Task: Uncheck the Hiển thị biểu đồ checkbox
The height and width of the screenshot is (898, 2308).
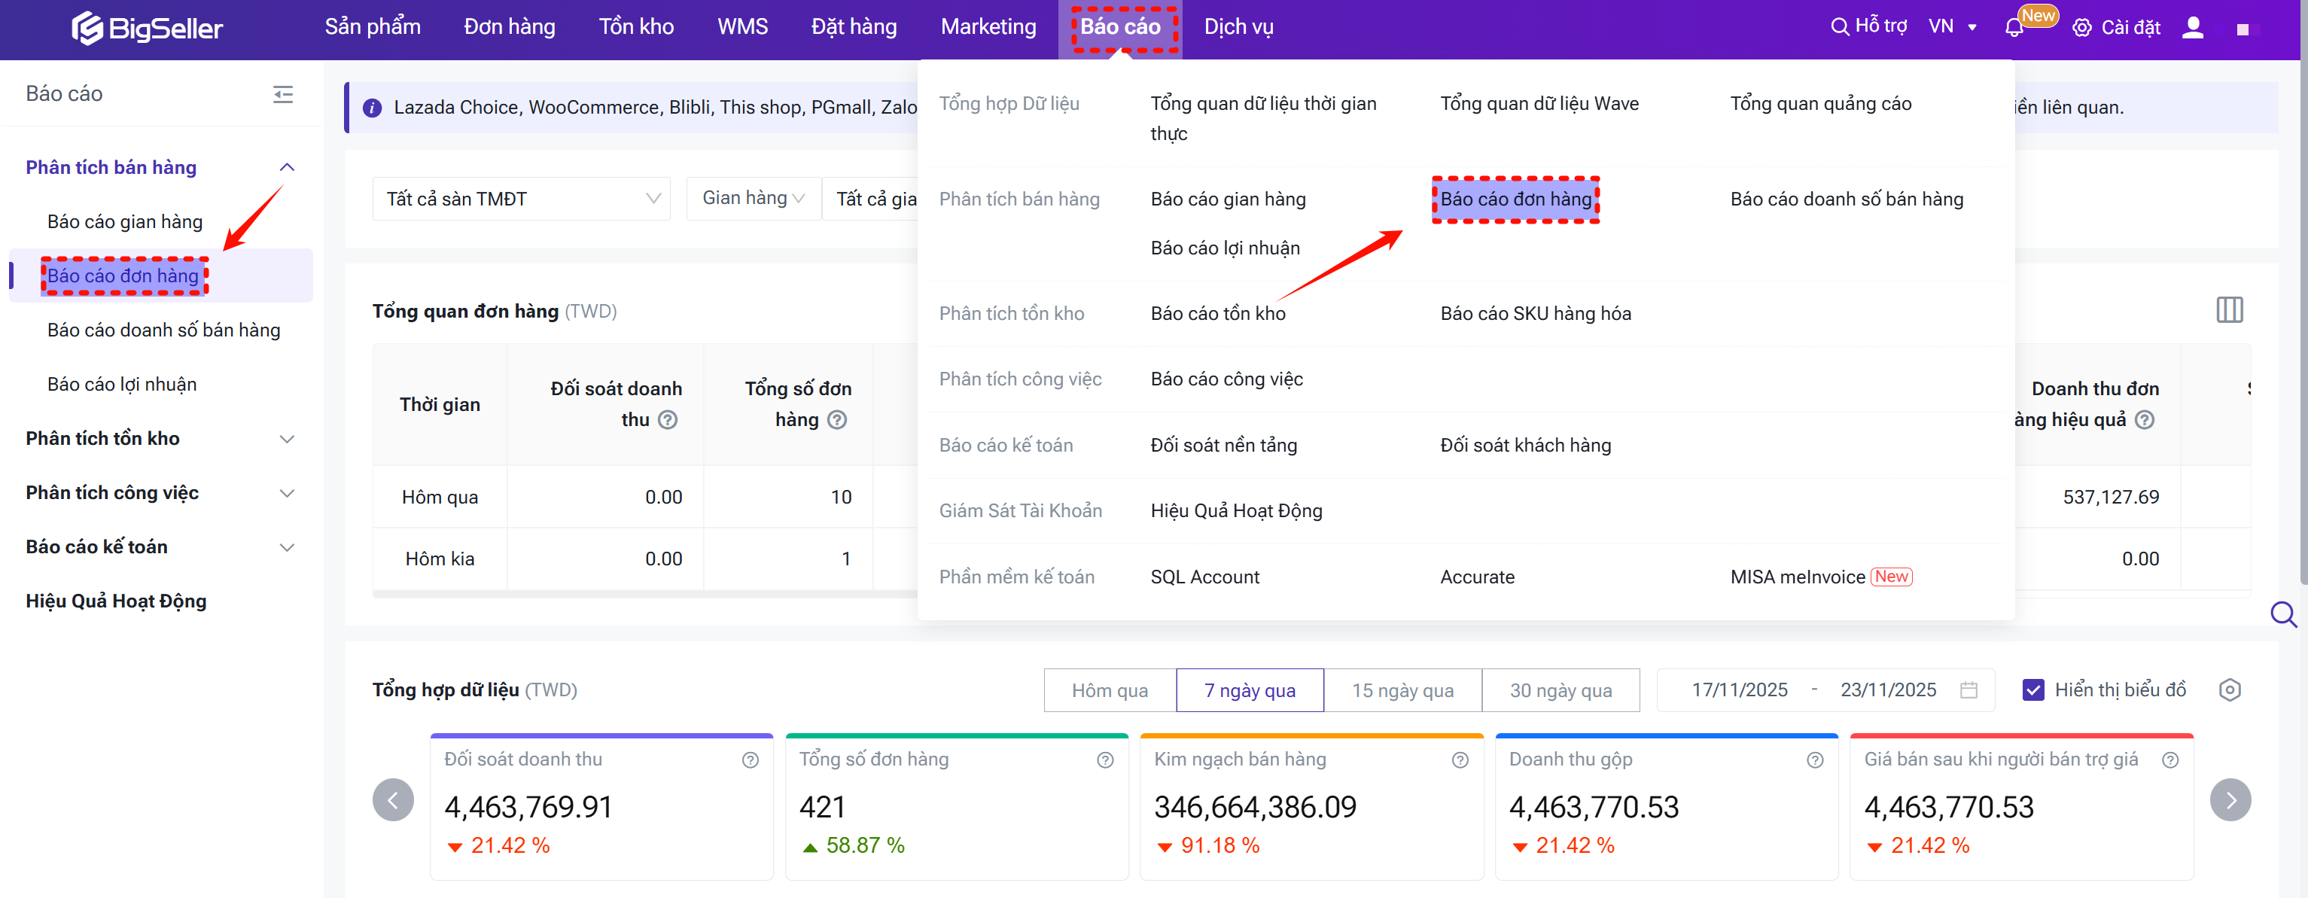Action: point(2033,690)
